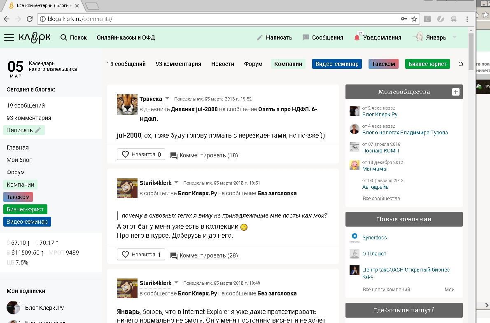Image resolution: width=490 pixels, height=323 pixels.
Task: Open Форум in the left sidebar
Action: (x=15, y=172)
